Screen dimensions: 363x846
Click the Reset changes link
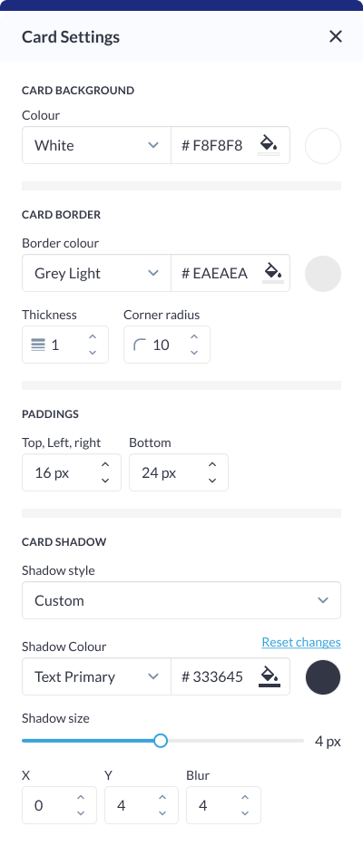(301, 642)
